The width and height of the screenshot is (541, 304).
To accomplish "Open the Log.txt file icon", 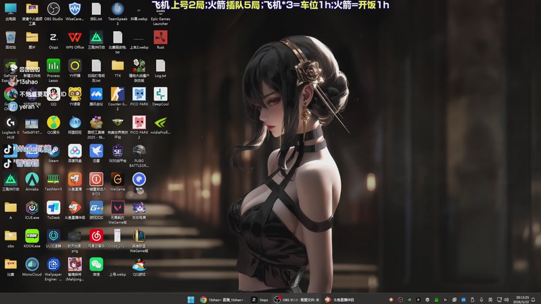I will 160,66.
